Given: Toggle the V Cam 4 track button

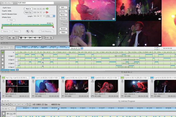Looking at the screenshot, I should pos(3,67).
